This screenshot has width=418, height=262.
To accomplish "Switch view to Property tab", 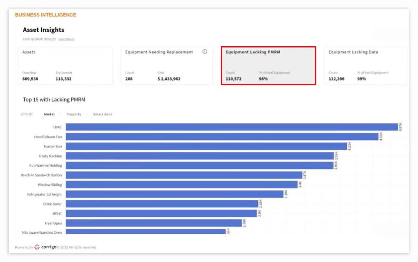I will [x=74, y=114].
